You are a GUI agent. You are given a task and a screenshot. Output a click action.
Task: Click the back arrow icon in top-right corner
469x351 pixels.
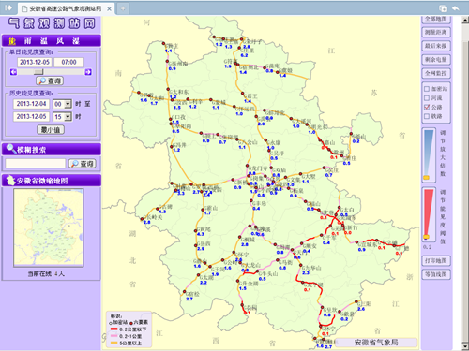click(x=456, y=8)
